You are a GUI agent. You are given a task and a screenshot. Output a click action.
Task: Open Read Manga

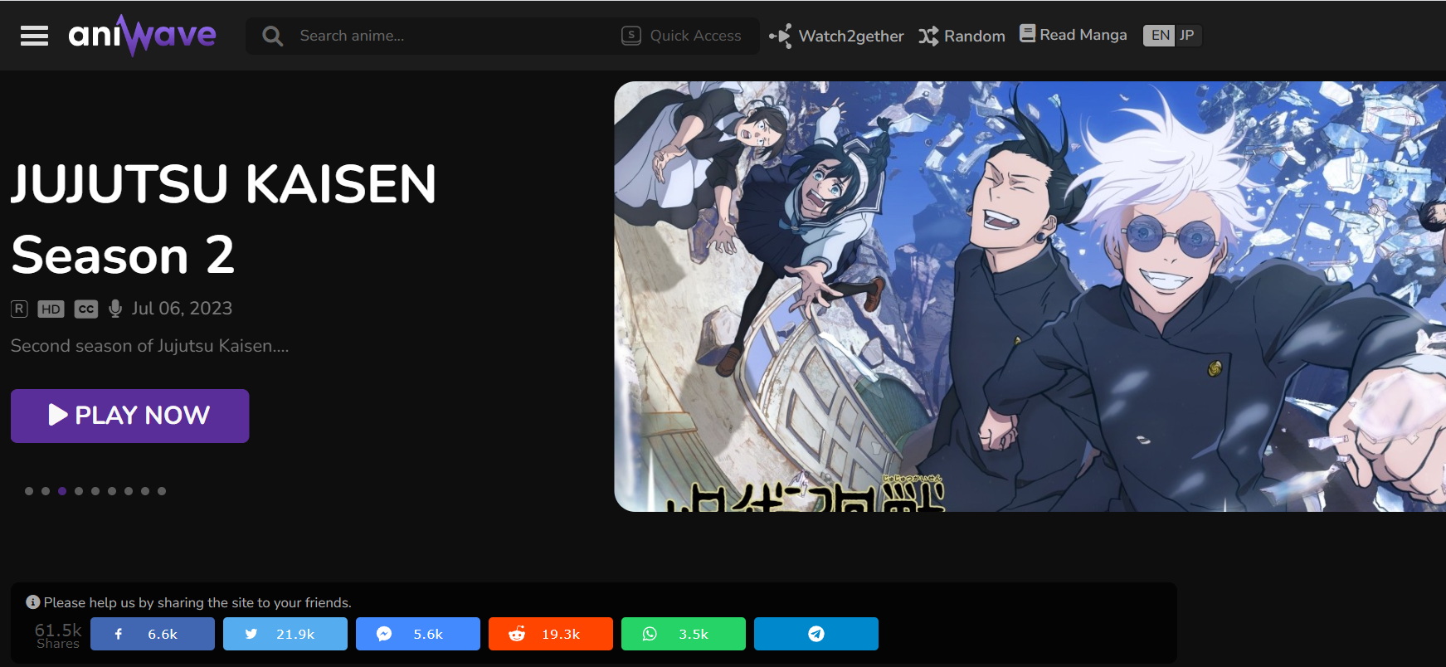pos(1073,35)
